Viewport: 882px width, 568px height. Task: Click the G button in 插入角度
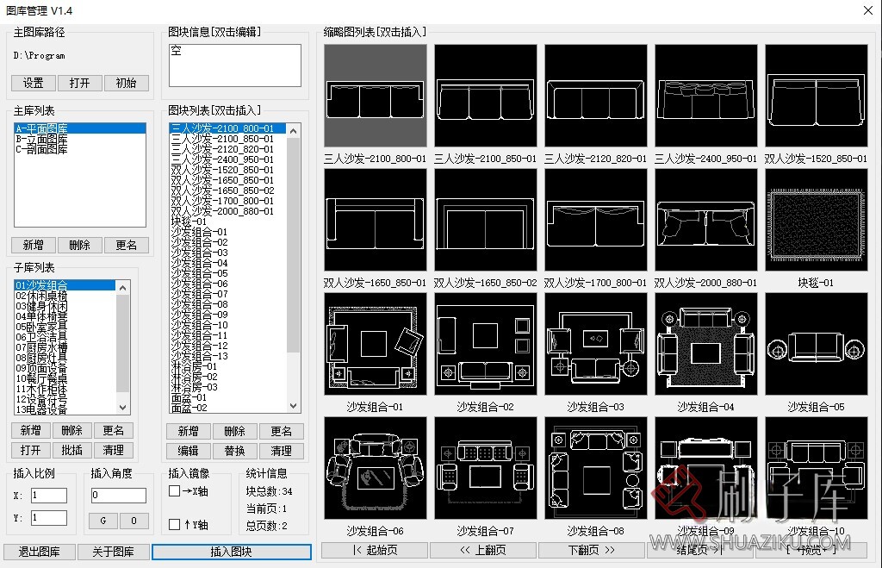pos(102,521)
